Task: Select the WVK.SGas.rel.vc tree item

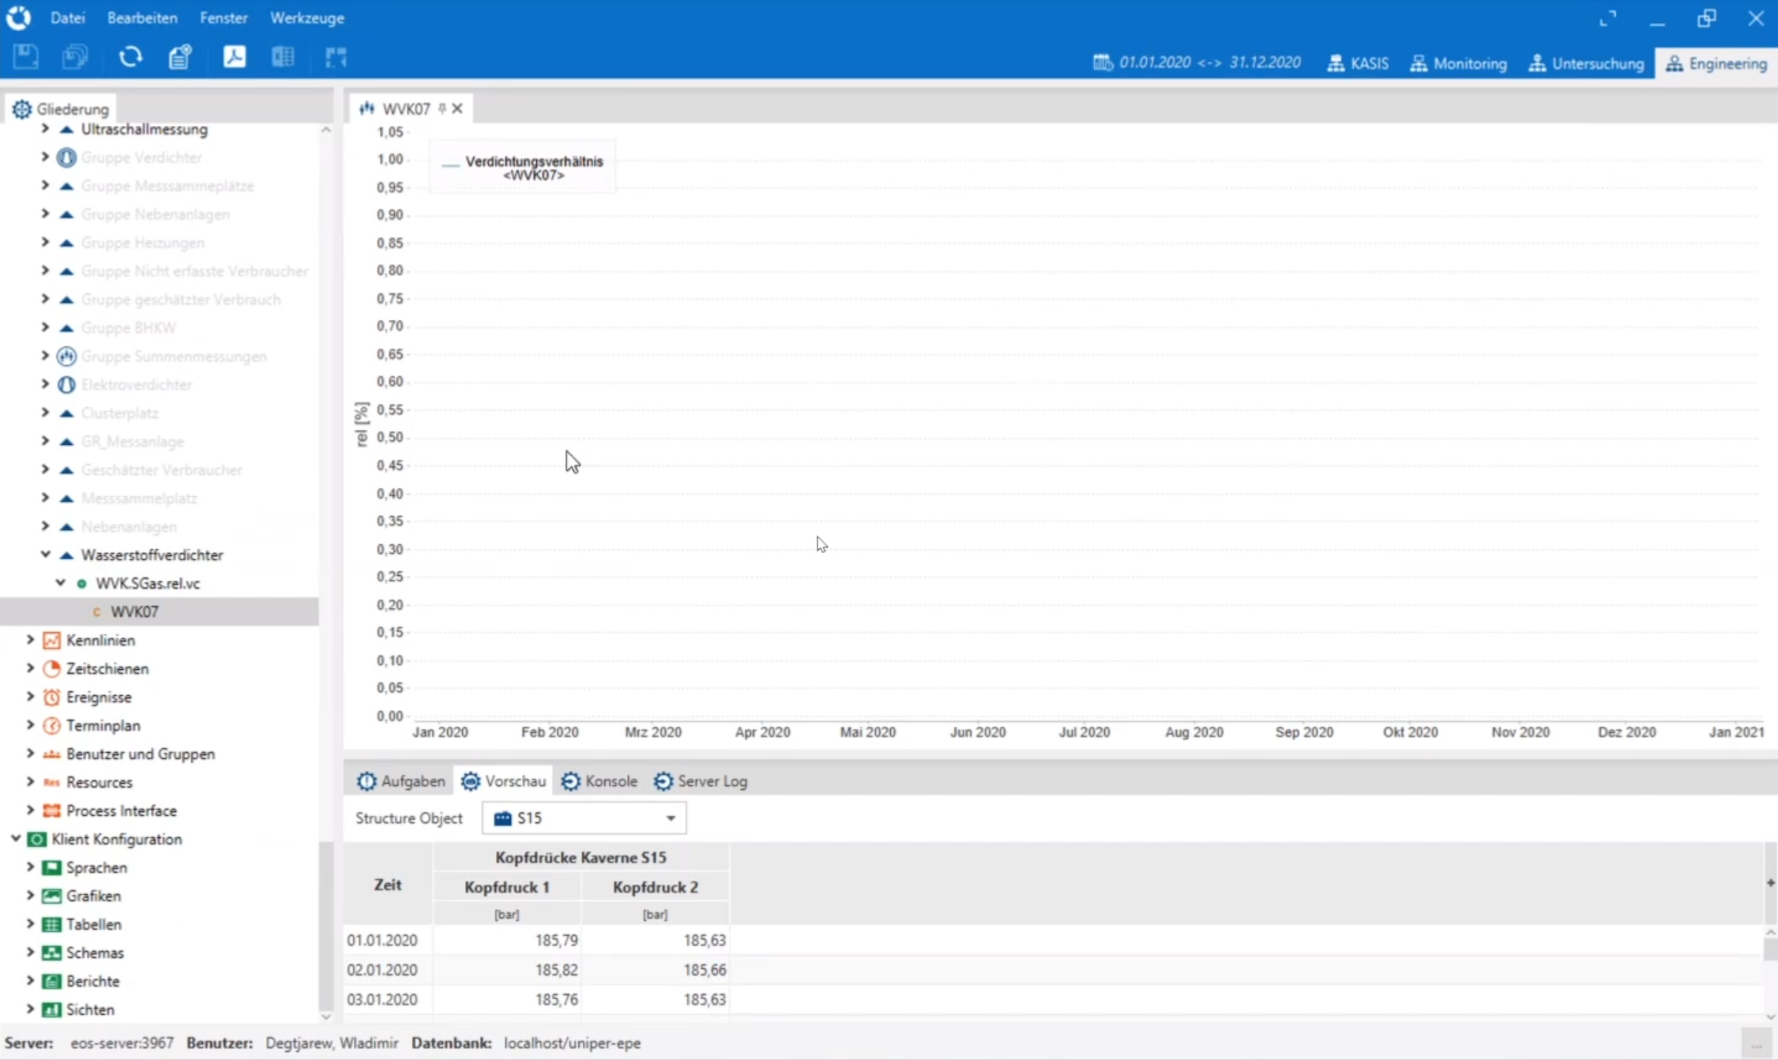Action: [x=148, y=583]
